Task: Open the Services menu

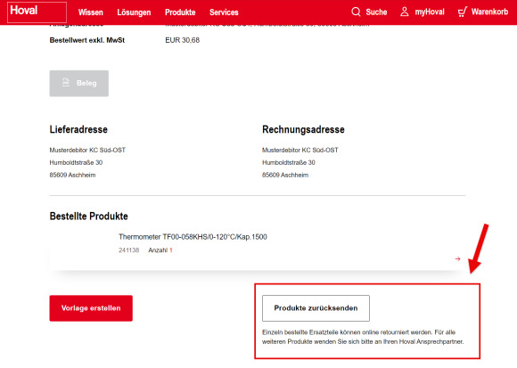Action: click(x=224, y=12)
